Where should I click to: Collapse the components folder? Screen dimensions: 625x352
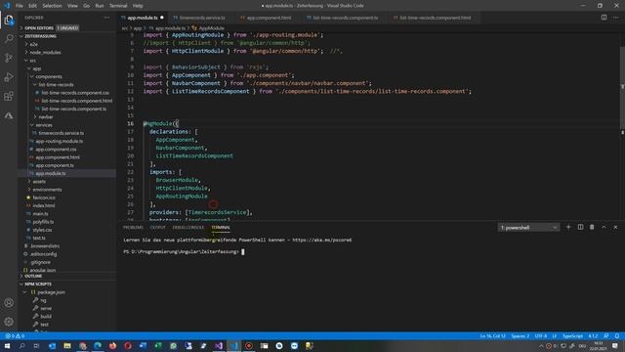click(x=49, y=76)
